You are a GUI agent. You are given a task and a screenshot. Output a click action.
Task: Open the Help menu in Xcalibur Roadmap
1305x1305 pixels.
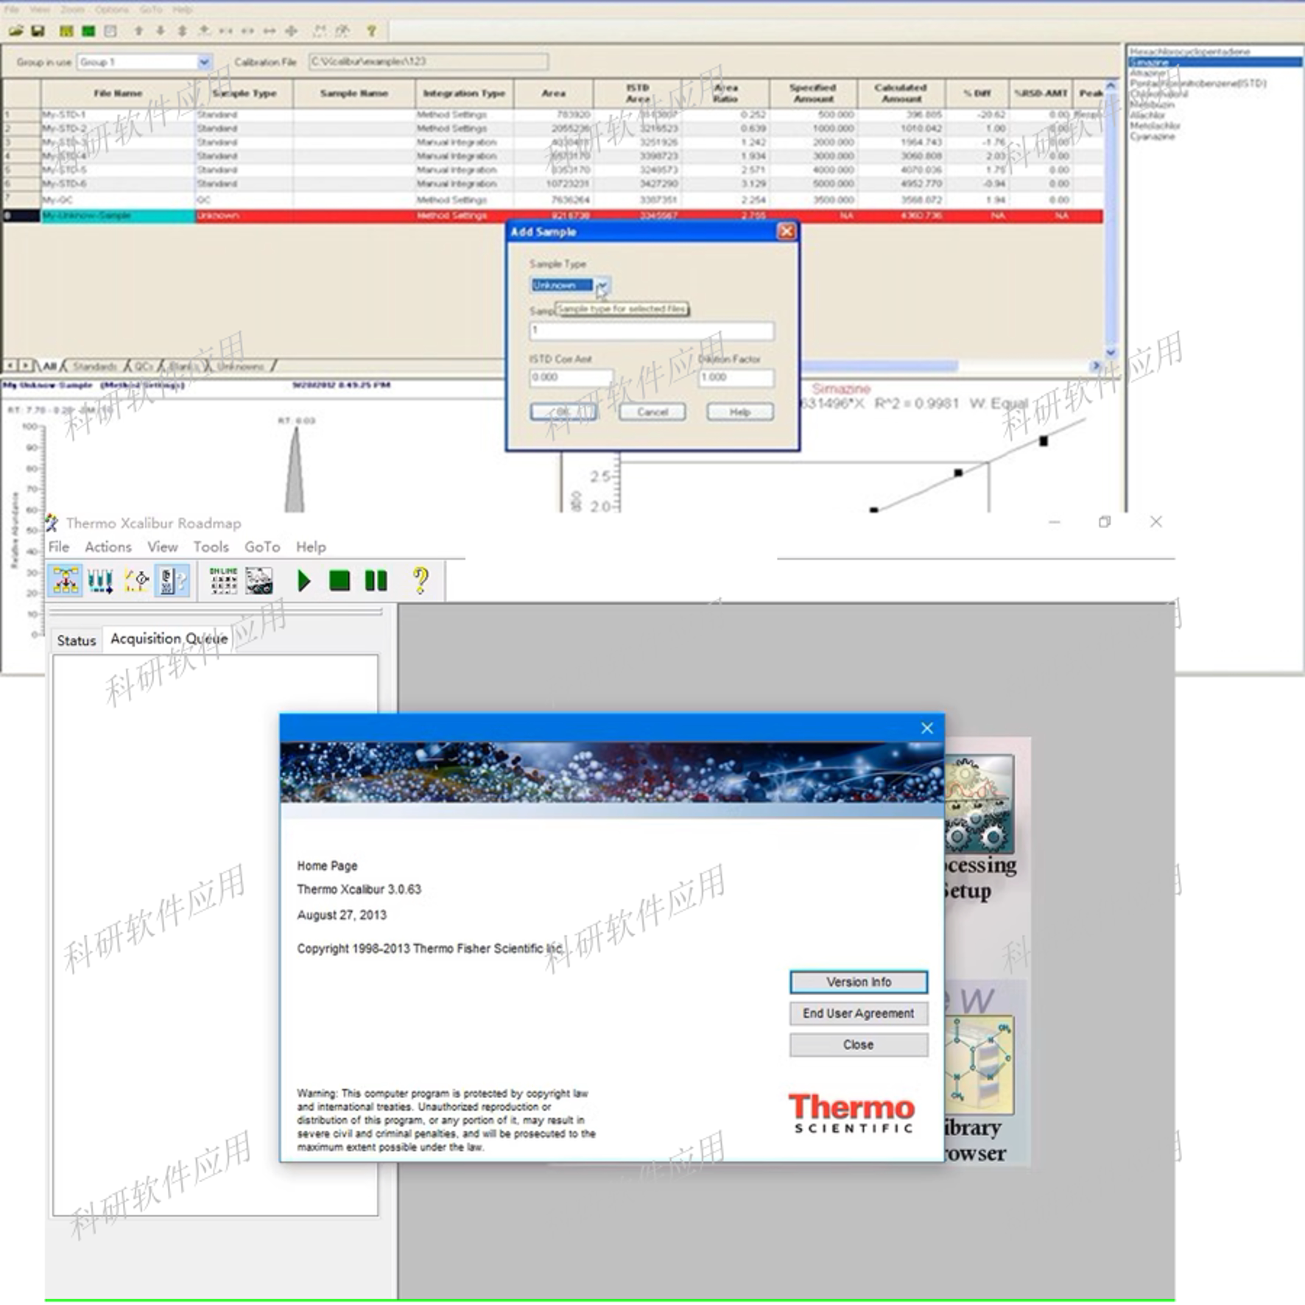[x=311, y=546]
